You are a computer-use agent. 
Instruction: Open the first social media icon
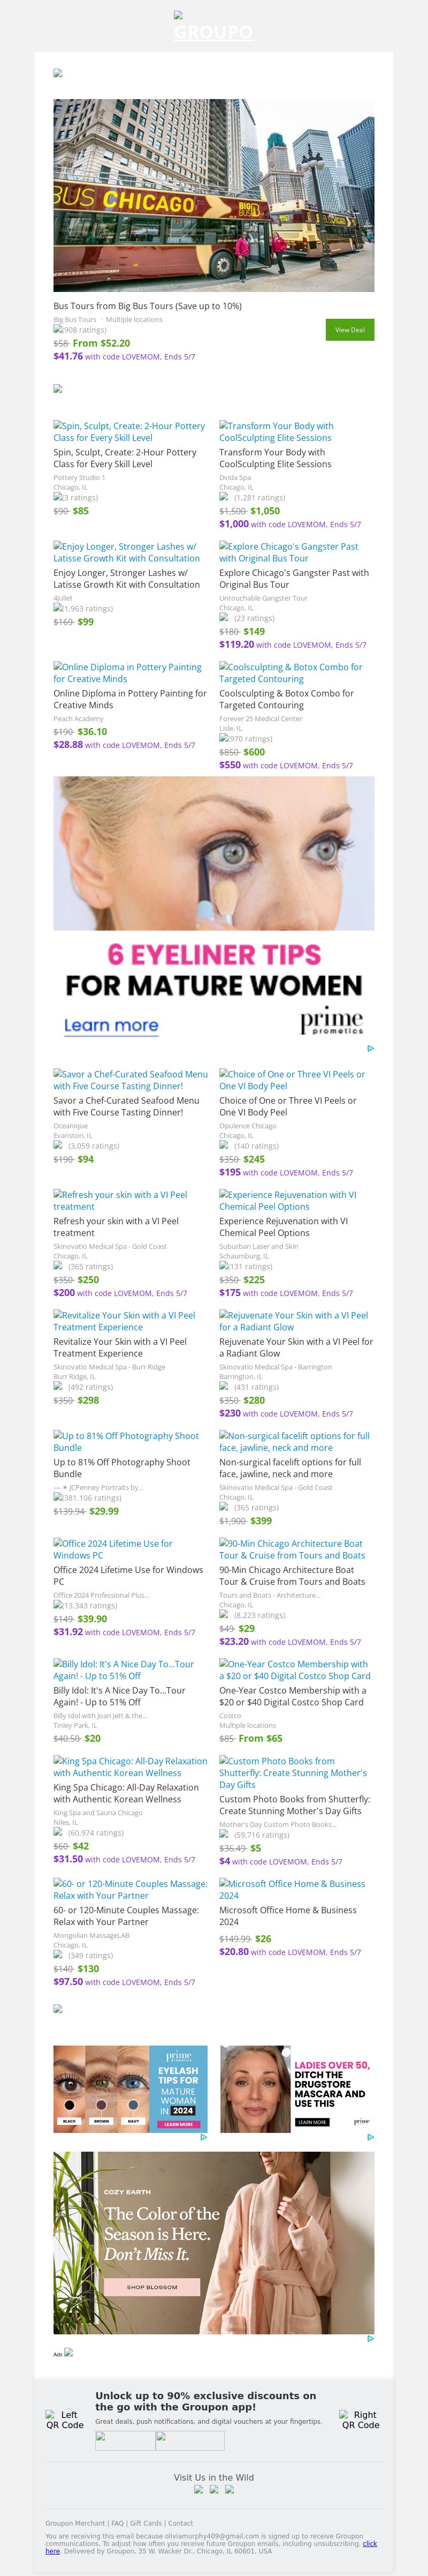tap(198, 2489)
